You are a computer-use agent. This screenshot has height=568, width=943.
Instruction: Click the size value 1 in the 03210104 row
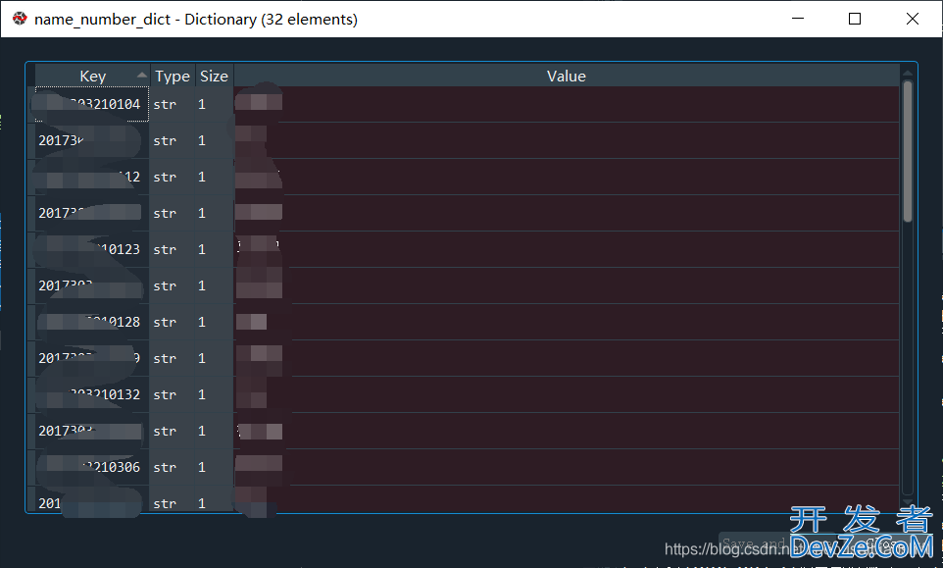(214, 104)
